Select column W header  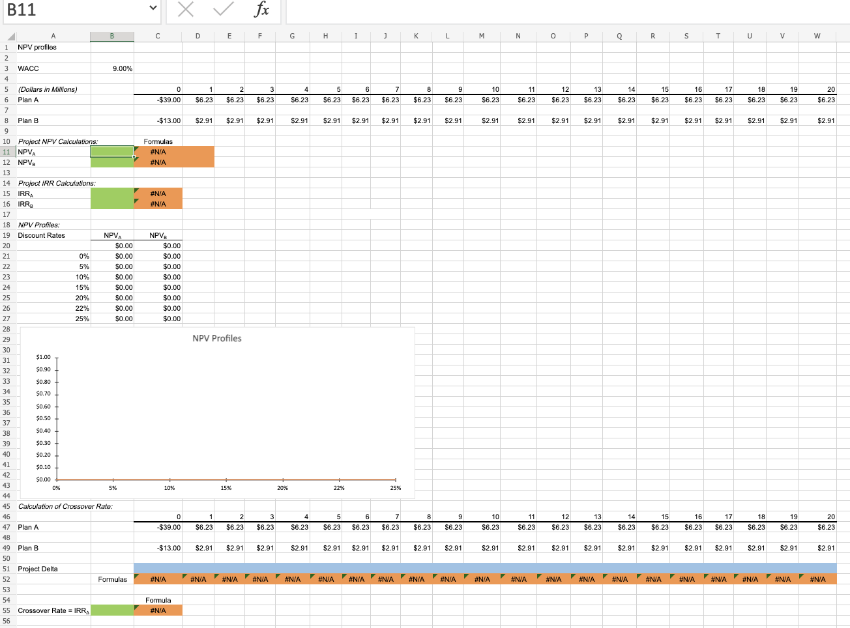tap(817, 36)
